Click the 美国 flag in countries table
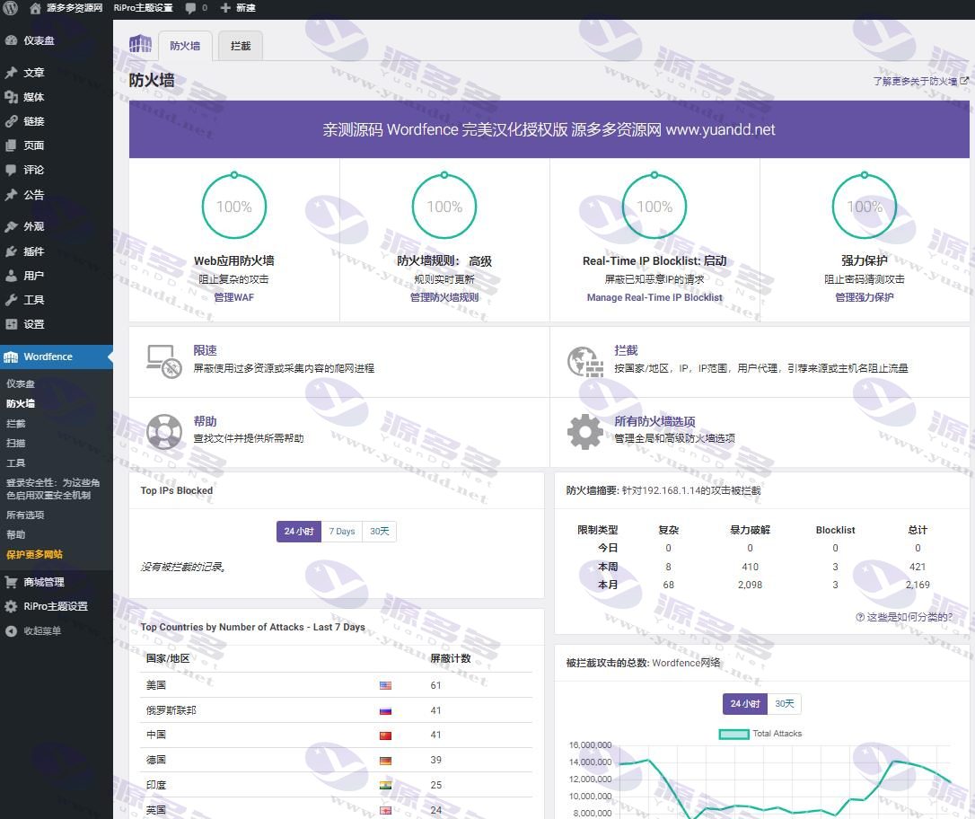 click(385, 685)
